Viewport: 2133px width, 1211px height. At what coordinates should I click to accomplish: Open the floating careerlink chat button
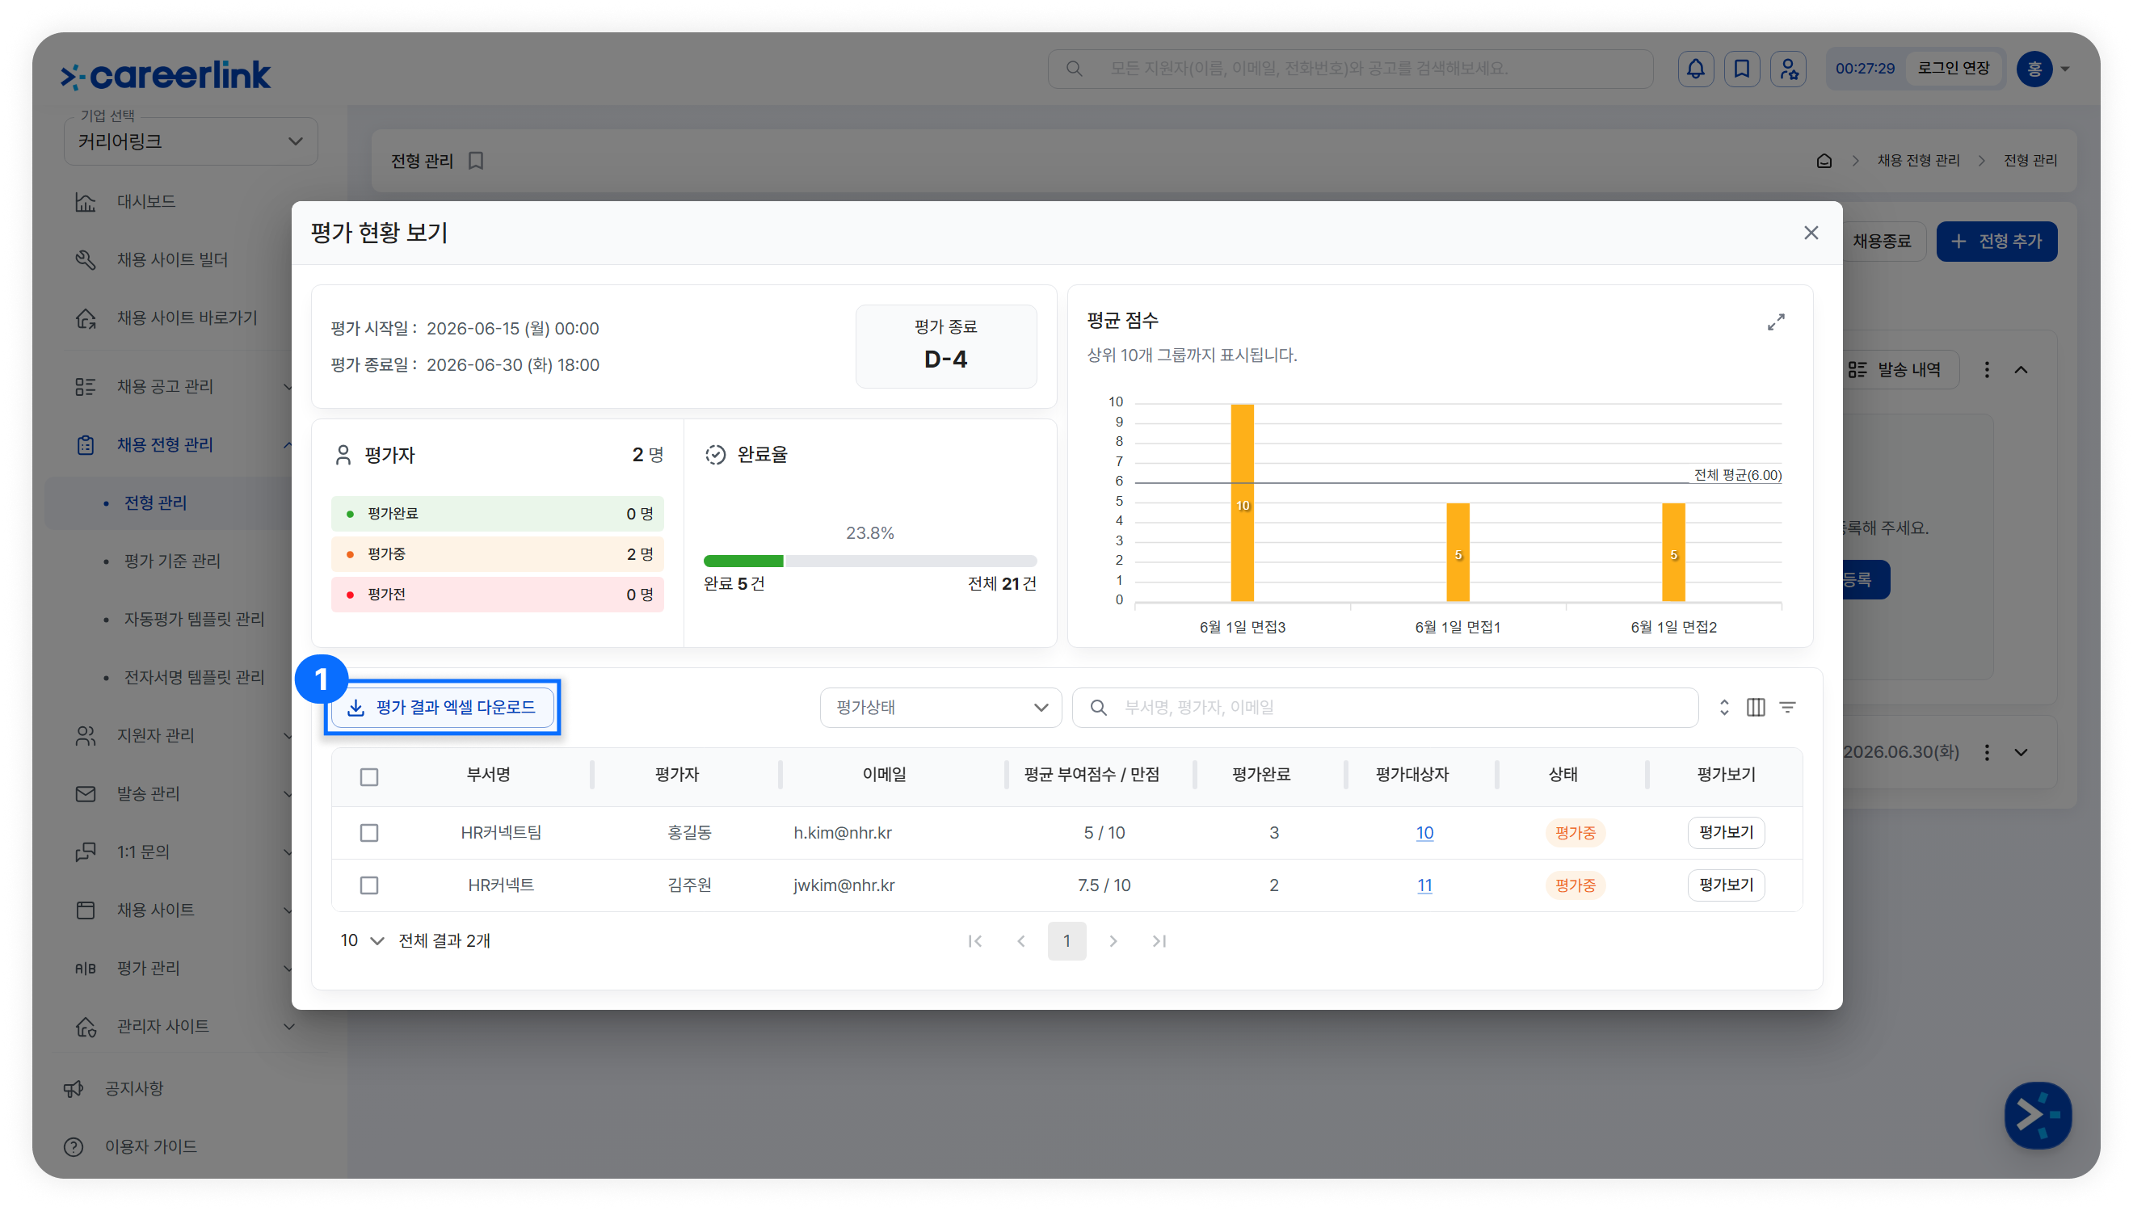(2038, 1115)
